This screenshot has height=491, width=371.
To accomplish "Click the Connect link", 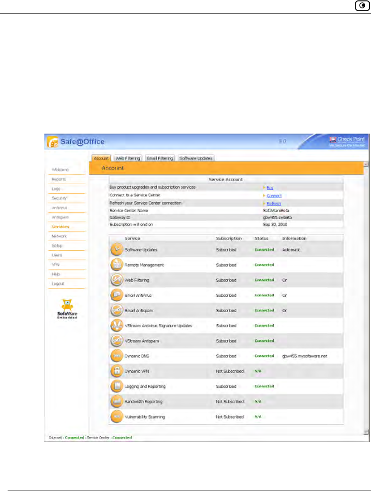I will click(x=274, y=196).
